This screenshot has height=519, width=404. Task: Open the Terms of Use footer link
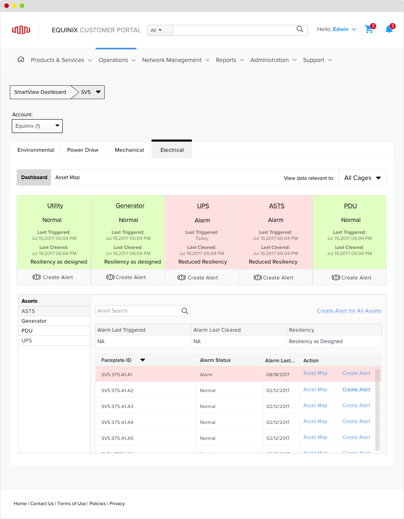coord(72,503)
